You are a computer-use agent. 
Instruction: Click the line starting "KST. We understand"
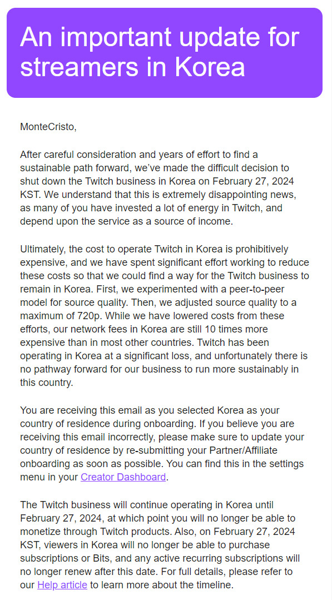(x=158, y=195)
